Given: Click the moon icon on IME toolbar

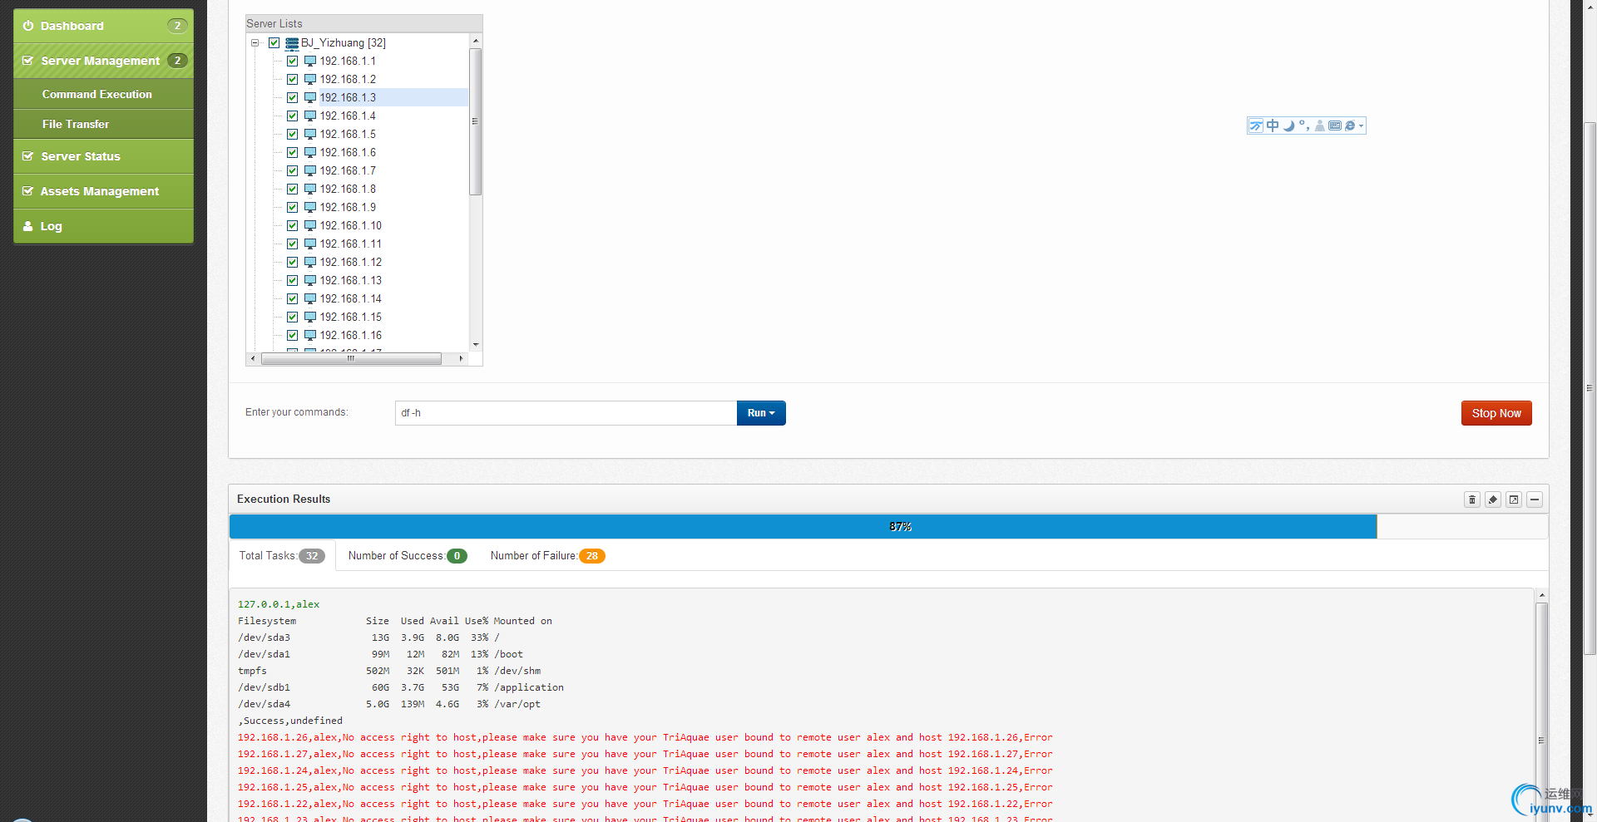Looking at the screenshot, I should (1288, 126).
